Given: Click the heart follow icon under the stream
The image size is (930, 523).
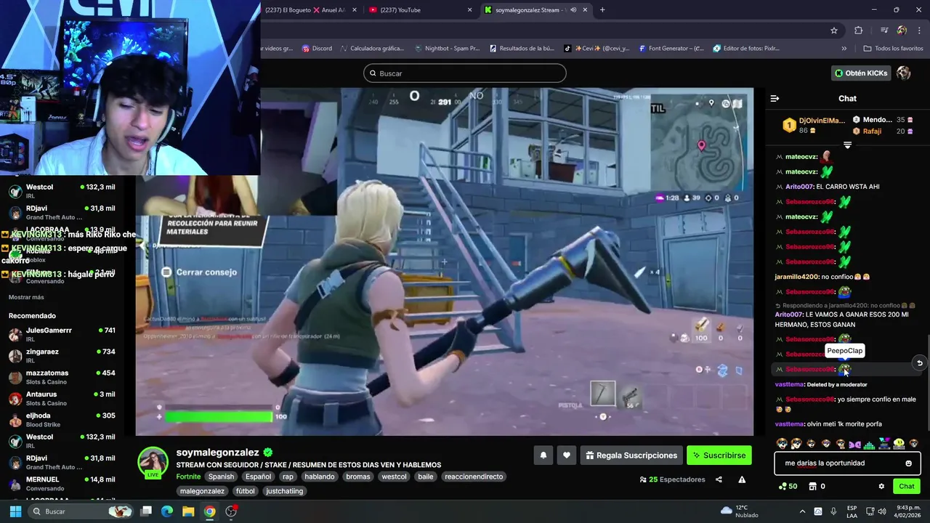Looking at the screenshot, I should click(x=567, y=455).
